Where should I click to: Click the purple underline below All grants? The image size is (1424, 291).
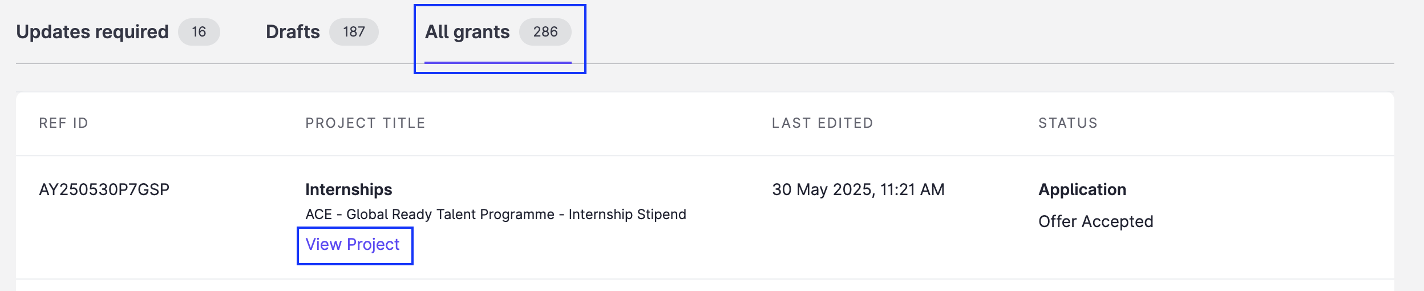coord(498,62)
